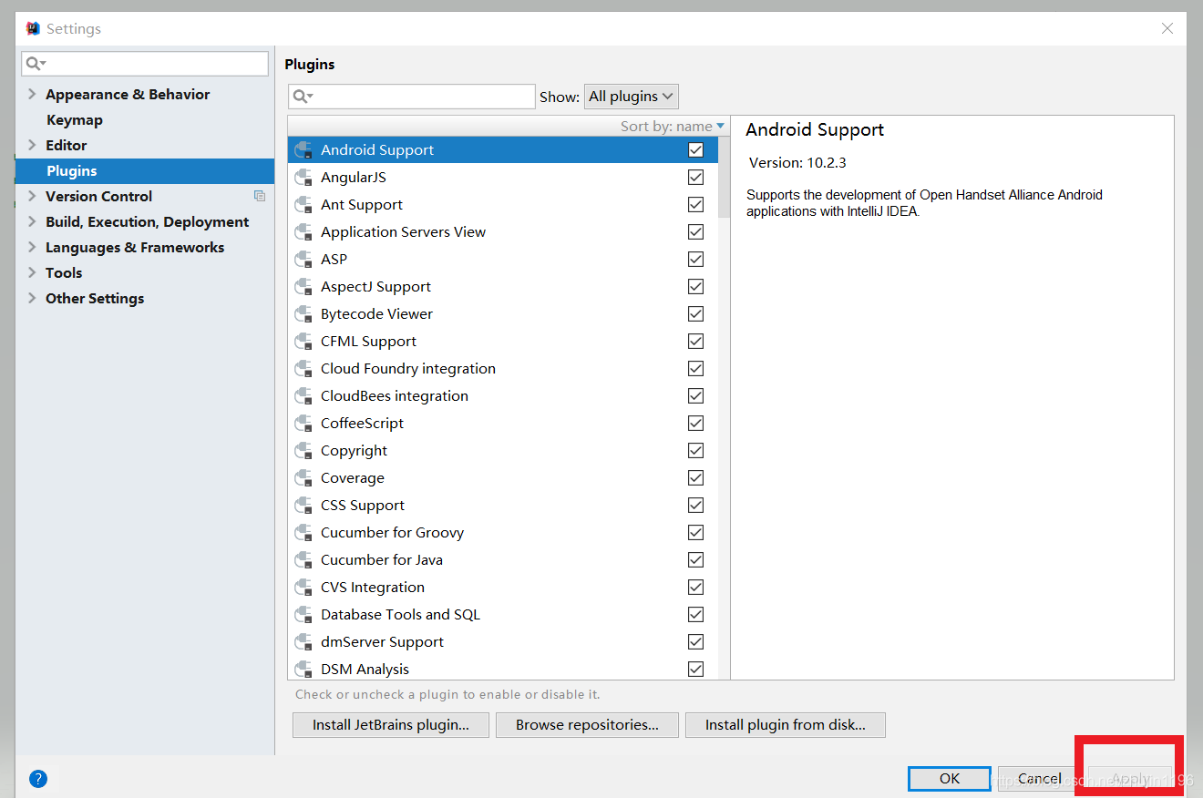This screenshot has height=798, width=1203.
Task: Select Keymap in the settings tree
Action: pyautogui.click(x=75, y=120)
